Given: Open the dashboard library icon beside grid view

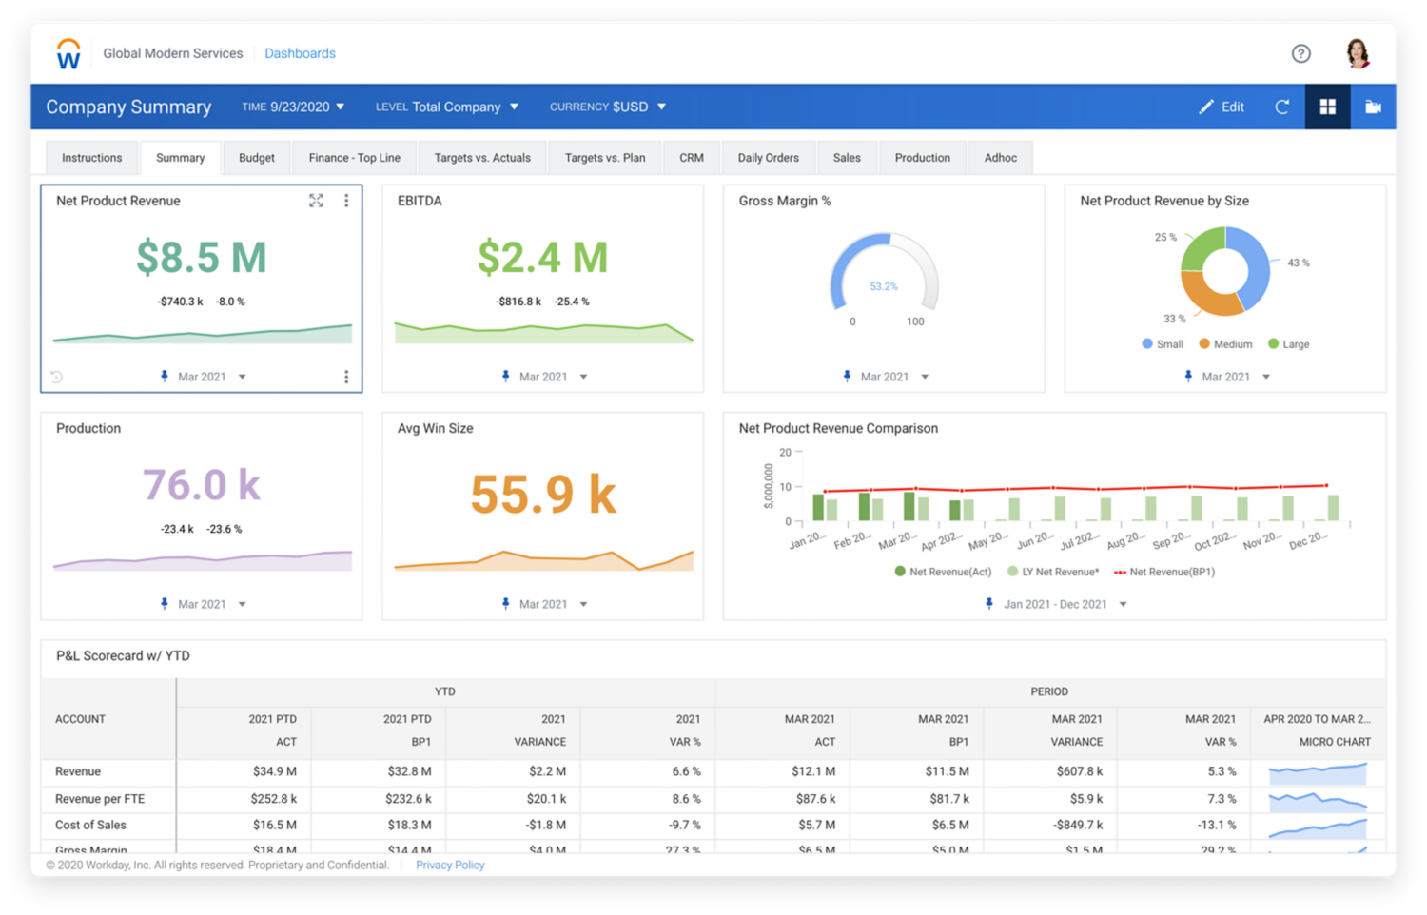Looking at the screenshot, I should 1373,107.
